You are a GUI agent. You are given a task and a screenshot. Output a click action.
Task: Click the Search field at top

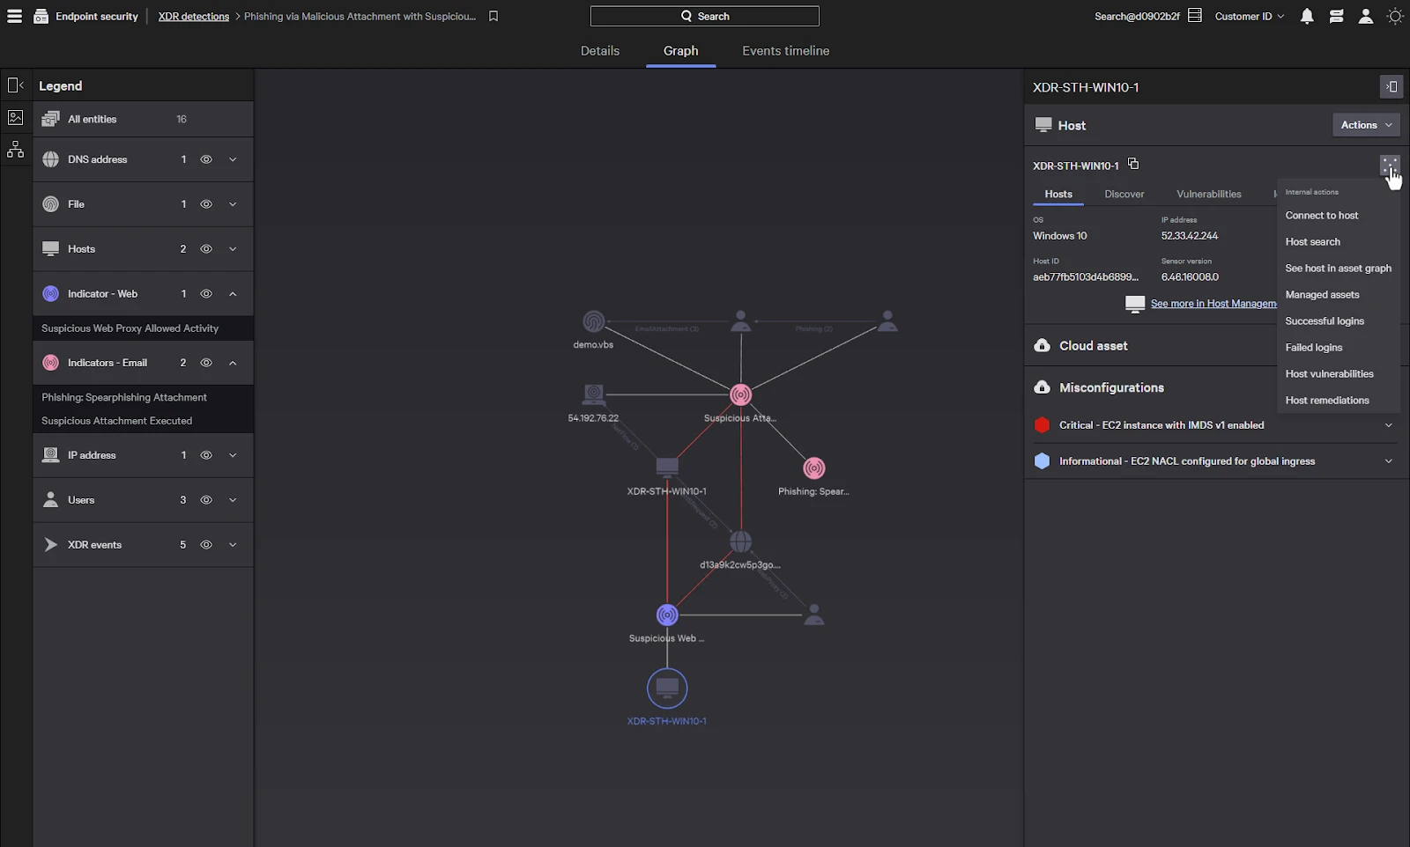(705, 16)
